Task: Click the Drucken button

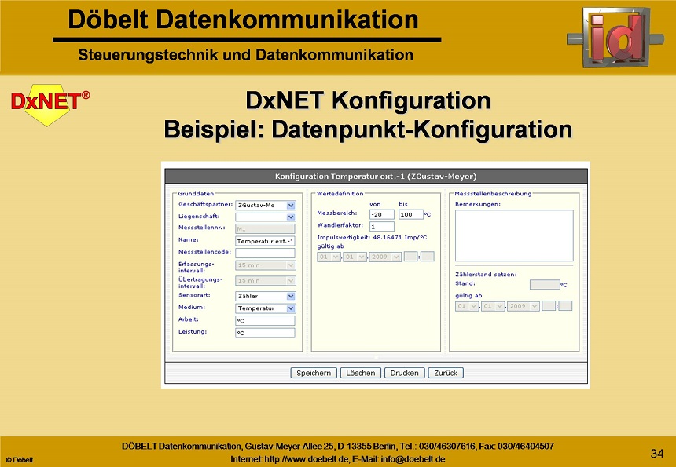Action: 404,373
